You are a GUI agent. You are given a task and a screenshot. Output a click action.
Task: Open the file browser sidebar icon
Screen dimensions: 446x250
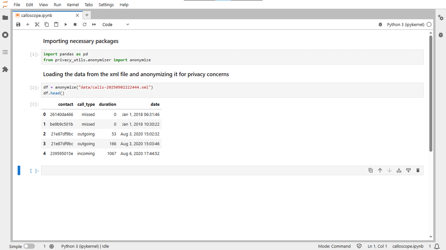(x=5, y=18)
